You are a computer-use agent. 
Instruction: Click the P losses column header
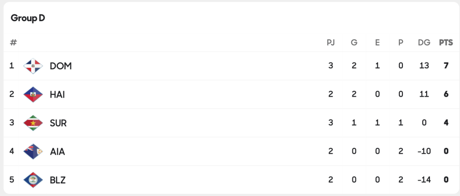(x=401, y=43)
